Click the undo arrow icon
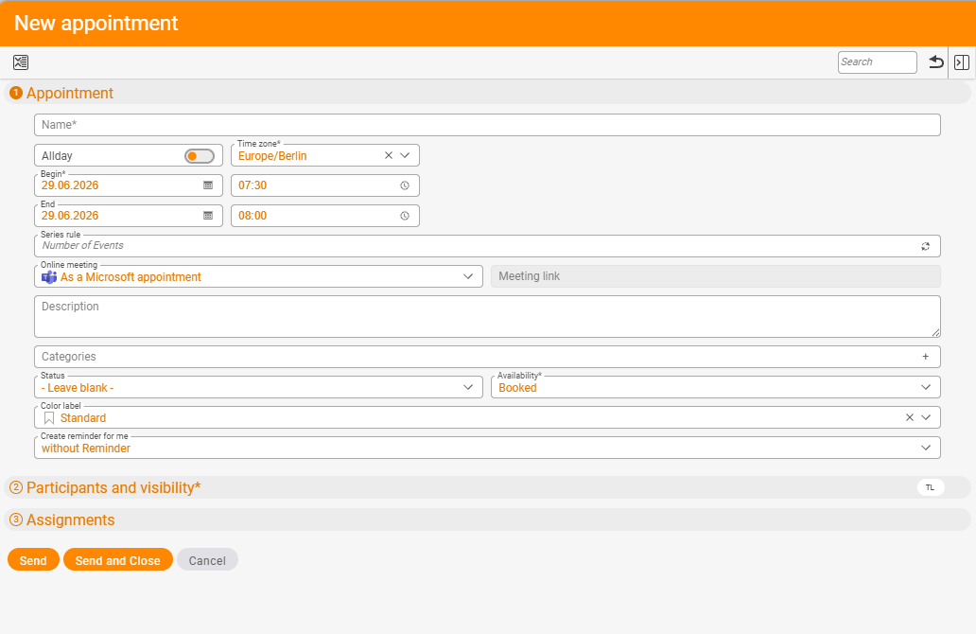976x634 pixels. pos(935,62)
